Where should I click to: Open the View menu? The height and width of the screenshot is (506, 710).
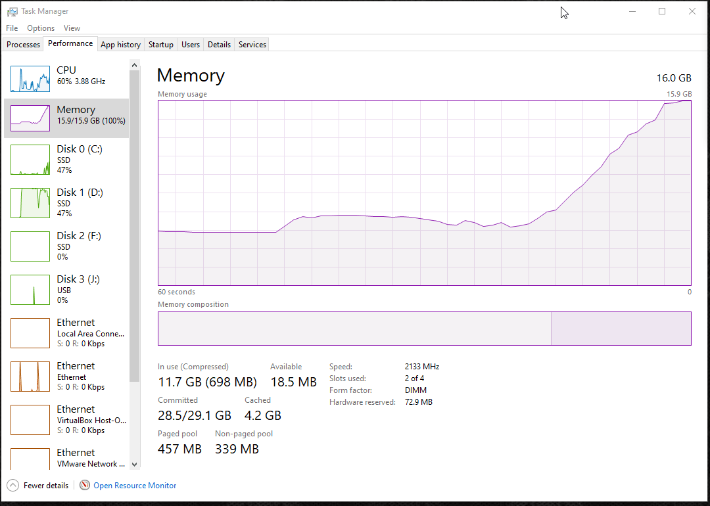click(x=72, y=28)
